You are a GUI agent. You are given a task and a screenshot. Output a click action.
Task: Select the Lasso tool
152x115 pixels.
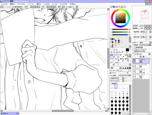point(114,50)
